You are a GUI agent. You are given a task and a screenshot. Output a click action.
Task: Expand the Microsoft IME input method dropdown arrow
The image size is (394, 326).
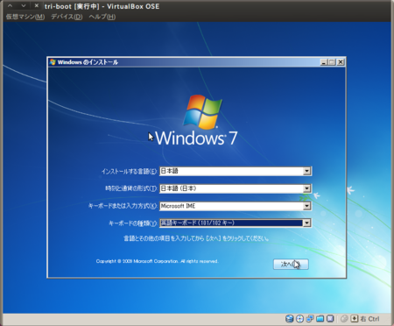[x=306, y=206]
